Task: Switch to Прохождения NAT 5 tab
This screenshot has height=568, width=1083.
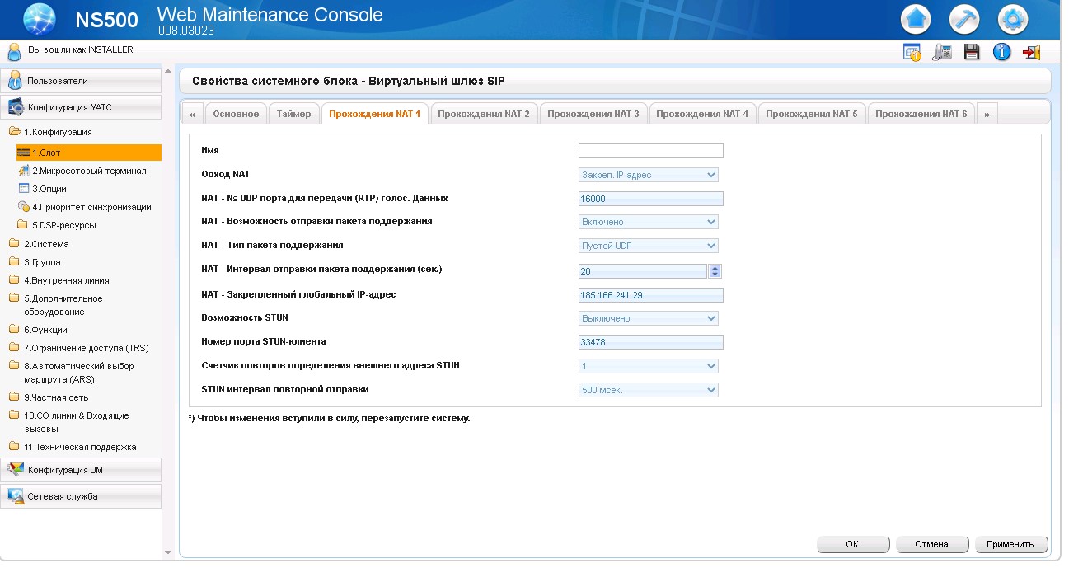Action: [x=812, y=114]
